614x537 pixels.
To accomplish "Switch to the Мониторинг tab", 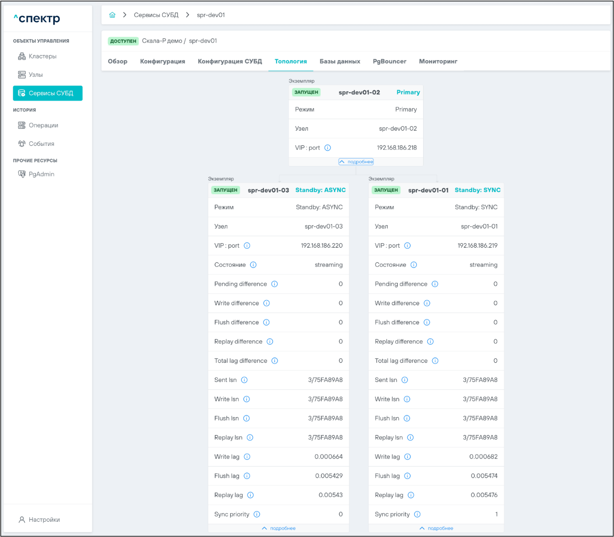I will pos(438,61).
